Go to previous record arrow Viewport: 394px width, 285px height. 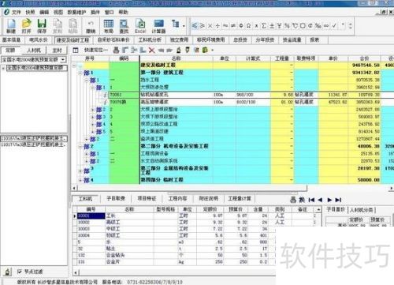(320, 200)
